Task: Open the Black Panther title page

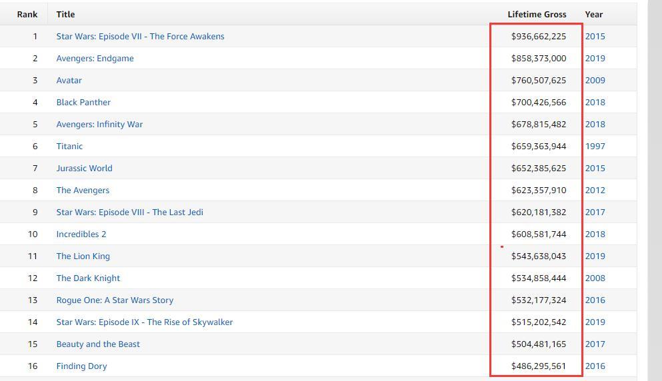Action: click(x=83, y=102)
